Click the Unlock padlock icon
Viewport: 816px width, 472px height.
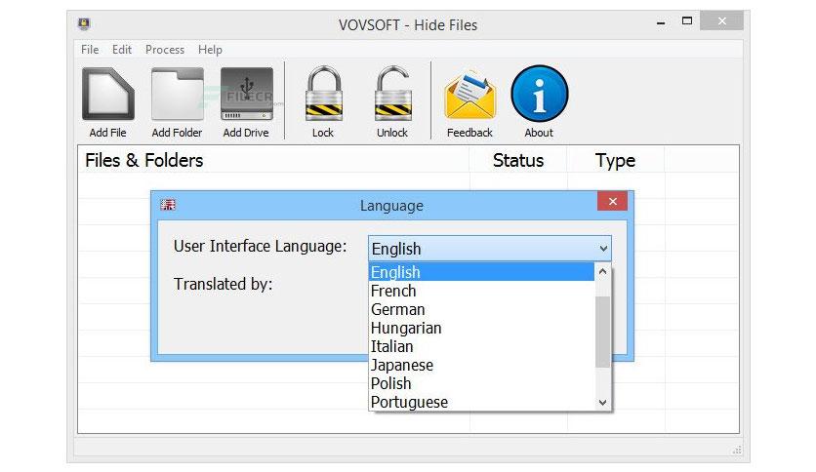click(393, 93)
